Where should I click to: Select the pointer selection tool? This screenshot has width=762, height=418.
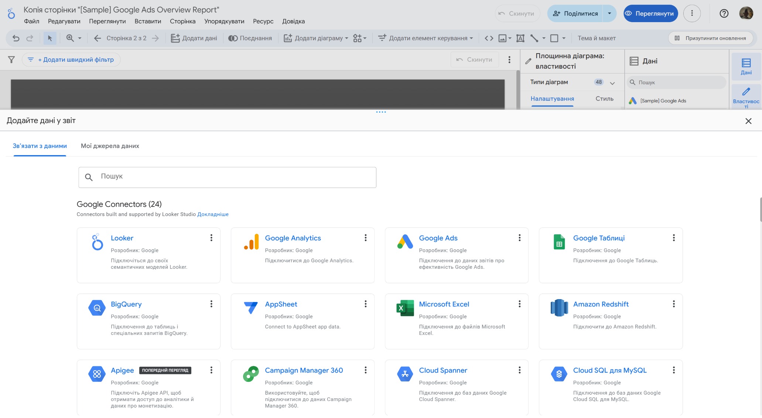click(50, 38)
